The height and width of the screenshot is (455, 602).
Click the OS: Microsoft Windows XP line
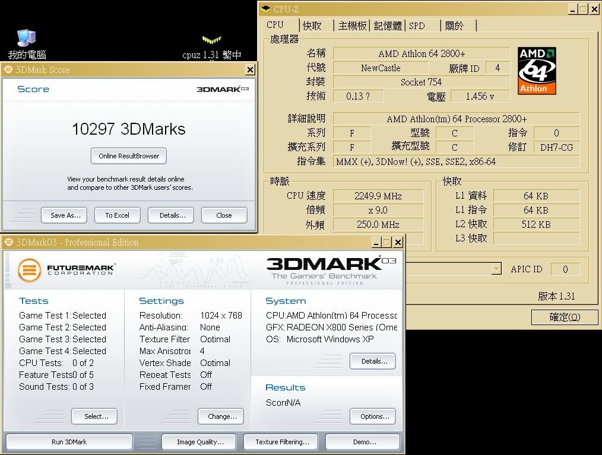319,339
